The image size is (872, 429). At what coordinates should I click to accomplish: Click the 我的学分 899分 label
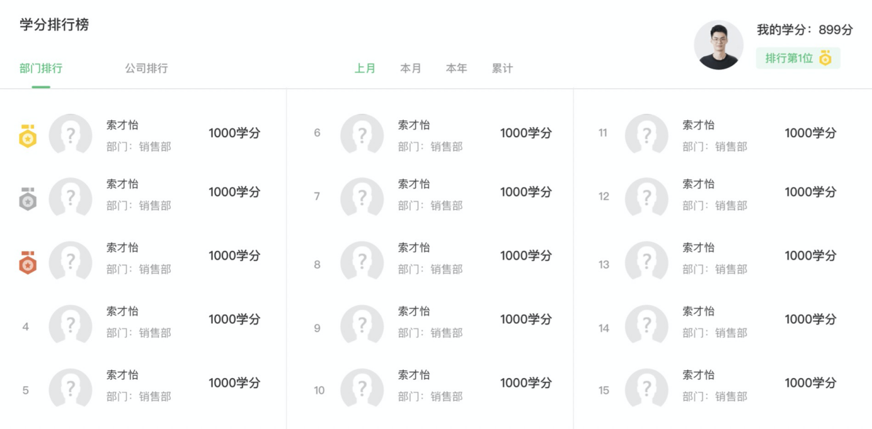[x=805, y=30]
